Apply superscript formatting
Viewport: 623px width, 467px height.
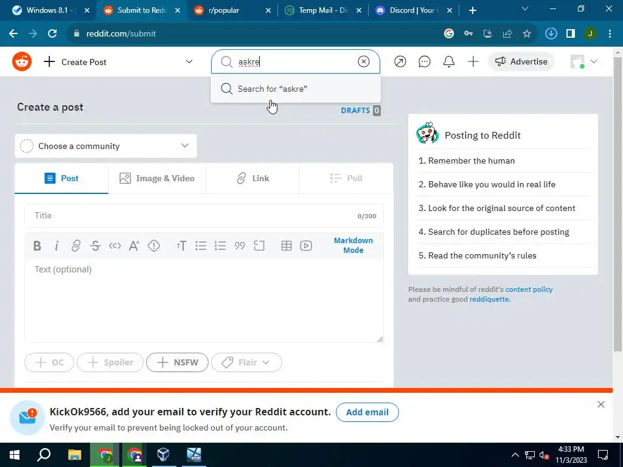click(134, 246)
